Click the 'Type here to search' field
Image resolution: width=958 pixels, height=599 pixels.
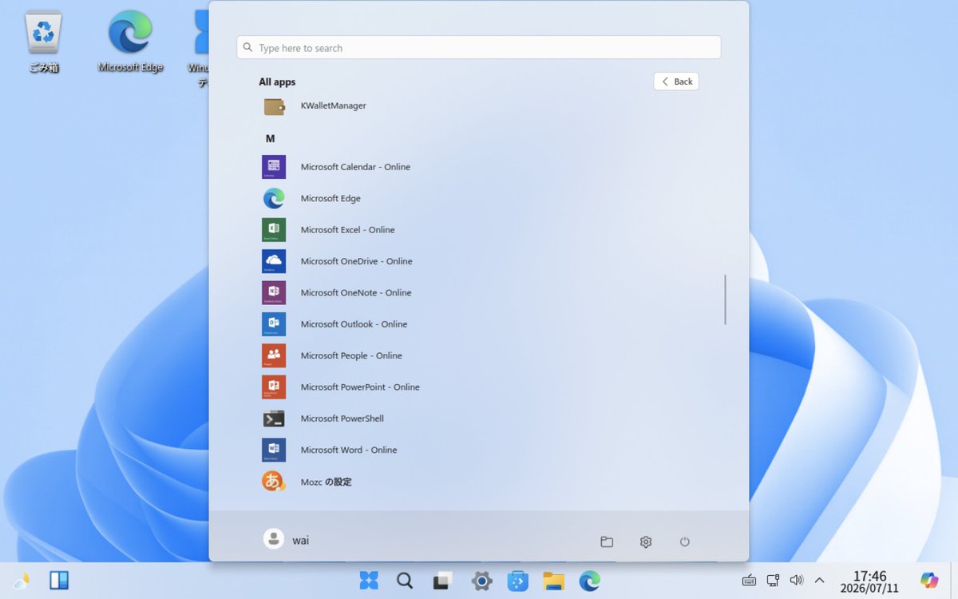click(x=479, y=47)
